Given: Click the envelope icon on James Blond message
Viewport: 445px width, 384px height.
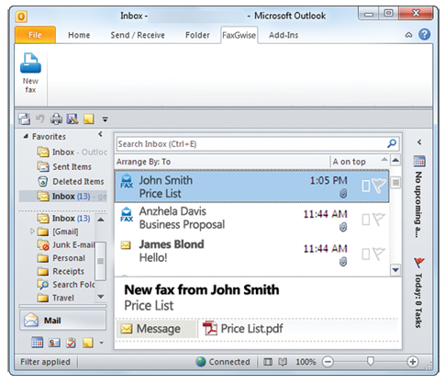Looking at the screenshot, I should coord(126,245).
